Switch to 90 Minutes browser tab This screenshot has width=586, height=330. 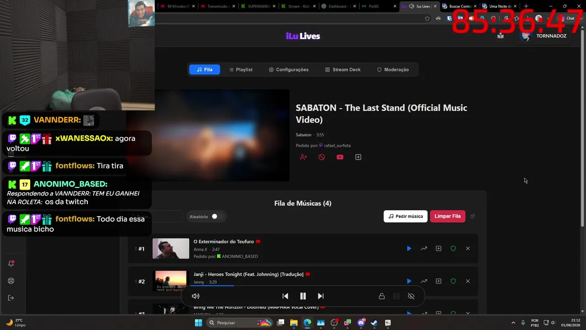point(177,6)
